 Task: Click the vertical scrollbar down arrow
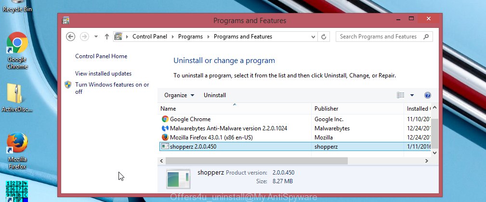434,152
